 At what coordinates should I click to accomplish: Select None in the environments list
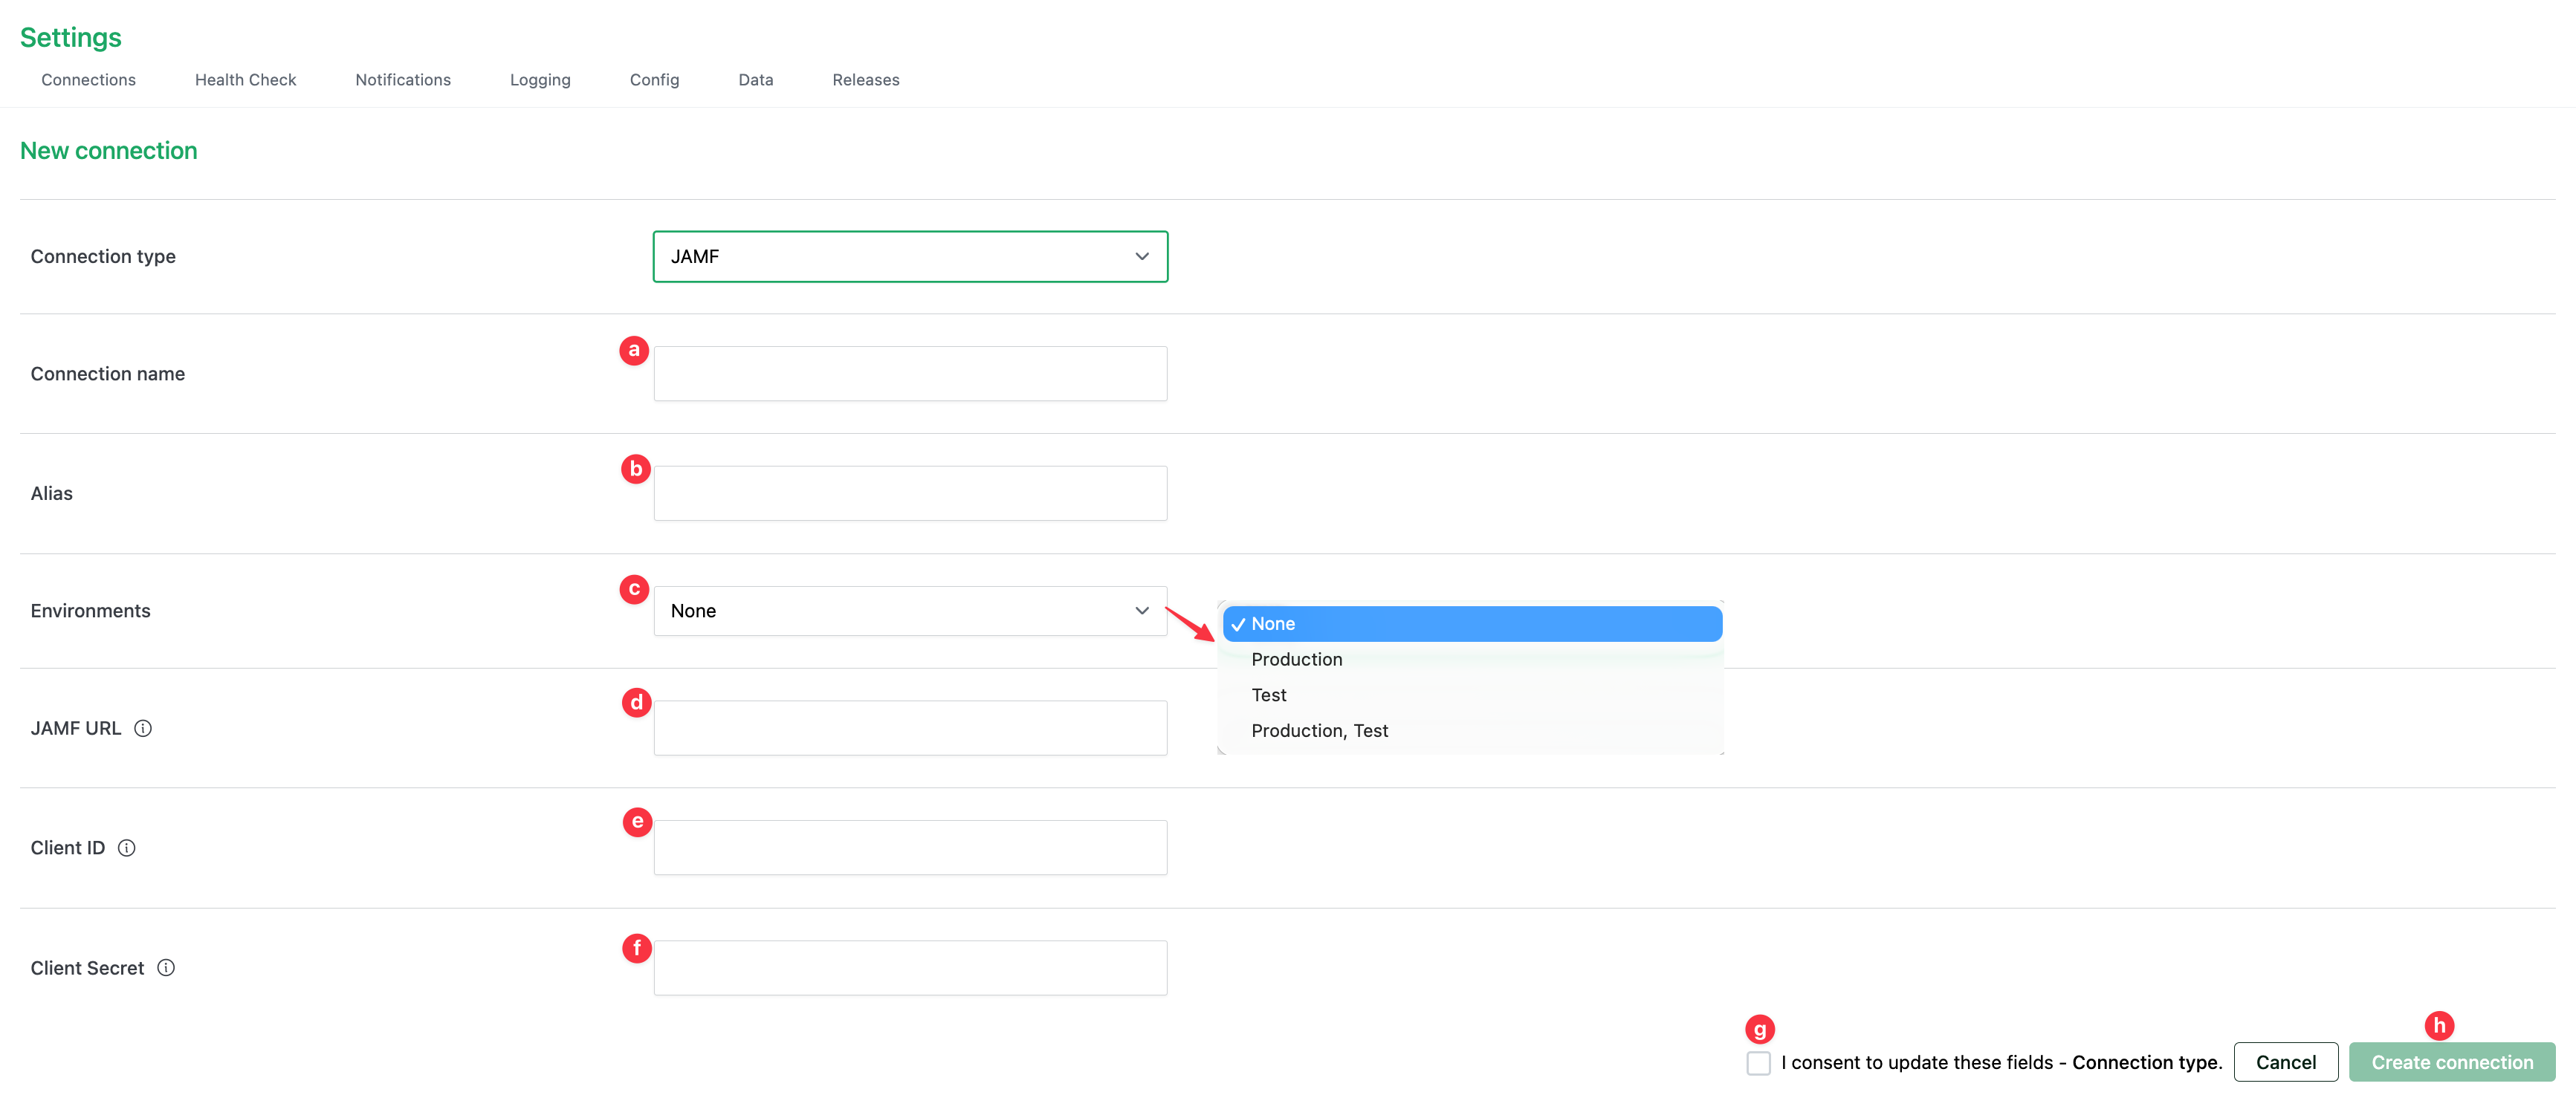coord(1472,623)
